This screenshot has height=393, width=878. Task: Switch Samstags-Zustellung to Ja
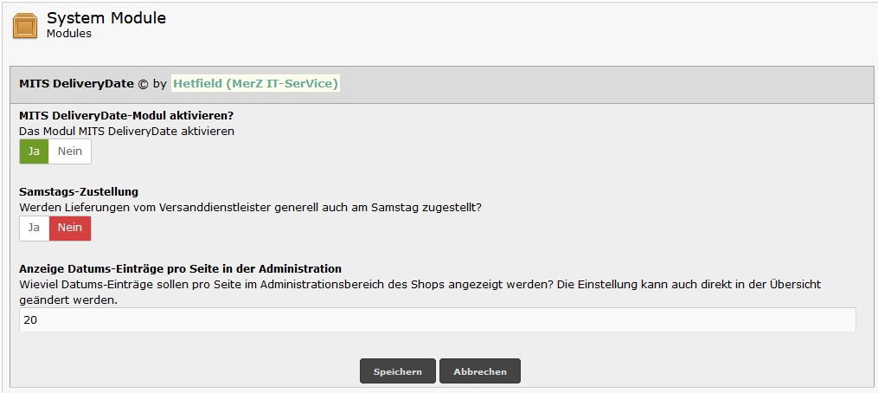click(34, 229)
